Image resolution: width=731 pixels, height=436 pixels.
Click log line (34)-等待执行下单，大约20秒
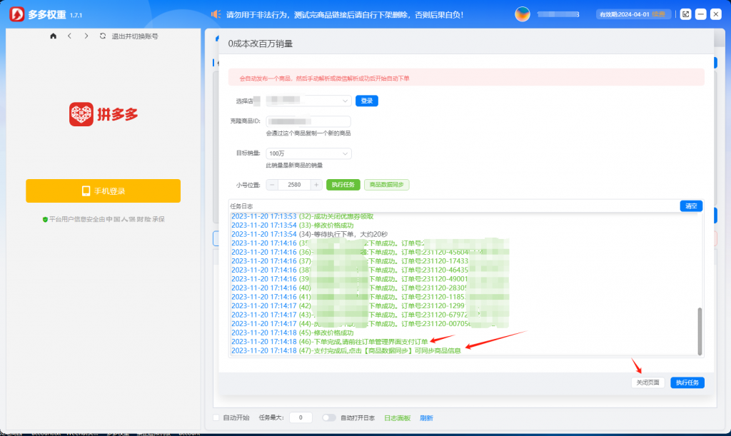coord(310,234)
